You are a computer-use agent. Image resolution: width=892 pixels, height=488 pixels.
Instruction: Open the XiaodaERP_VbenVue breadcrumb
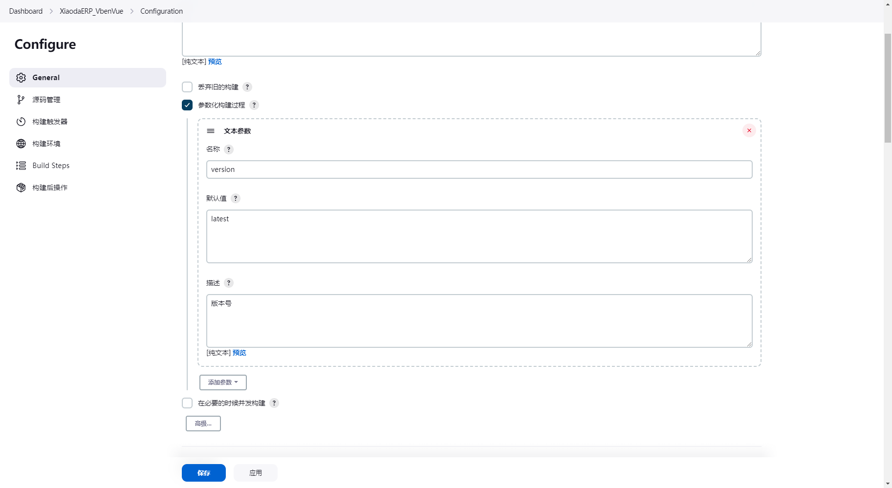click(x=91, y=11)
